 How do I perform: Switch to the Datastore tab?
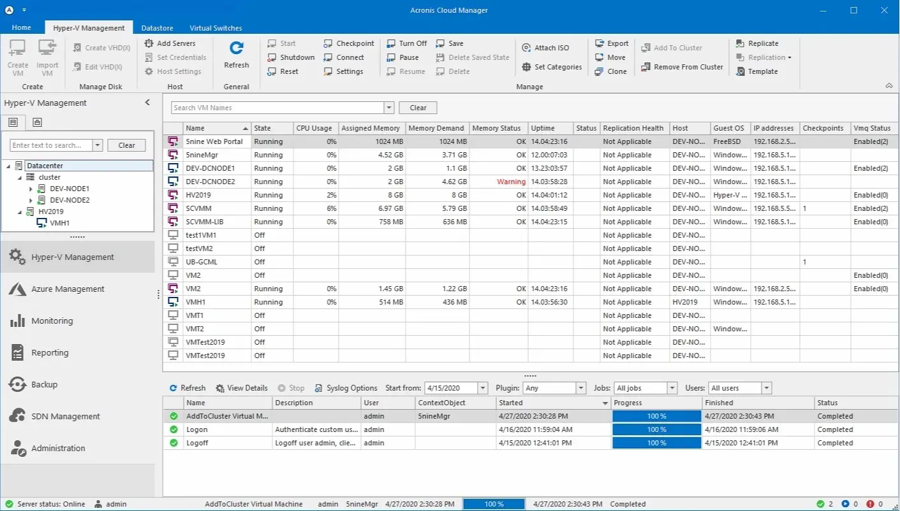(x=157, y=27)
